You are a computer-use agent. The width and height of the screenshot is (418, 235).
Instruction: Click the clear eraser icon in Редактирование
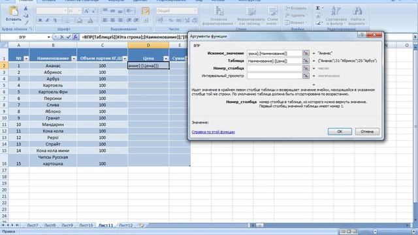click(x=318, y=23)
